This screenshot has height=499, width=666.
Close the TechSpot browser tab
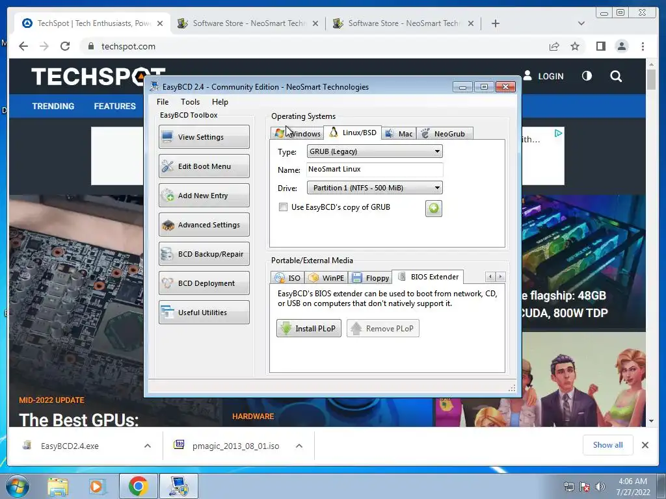160,23
